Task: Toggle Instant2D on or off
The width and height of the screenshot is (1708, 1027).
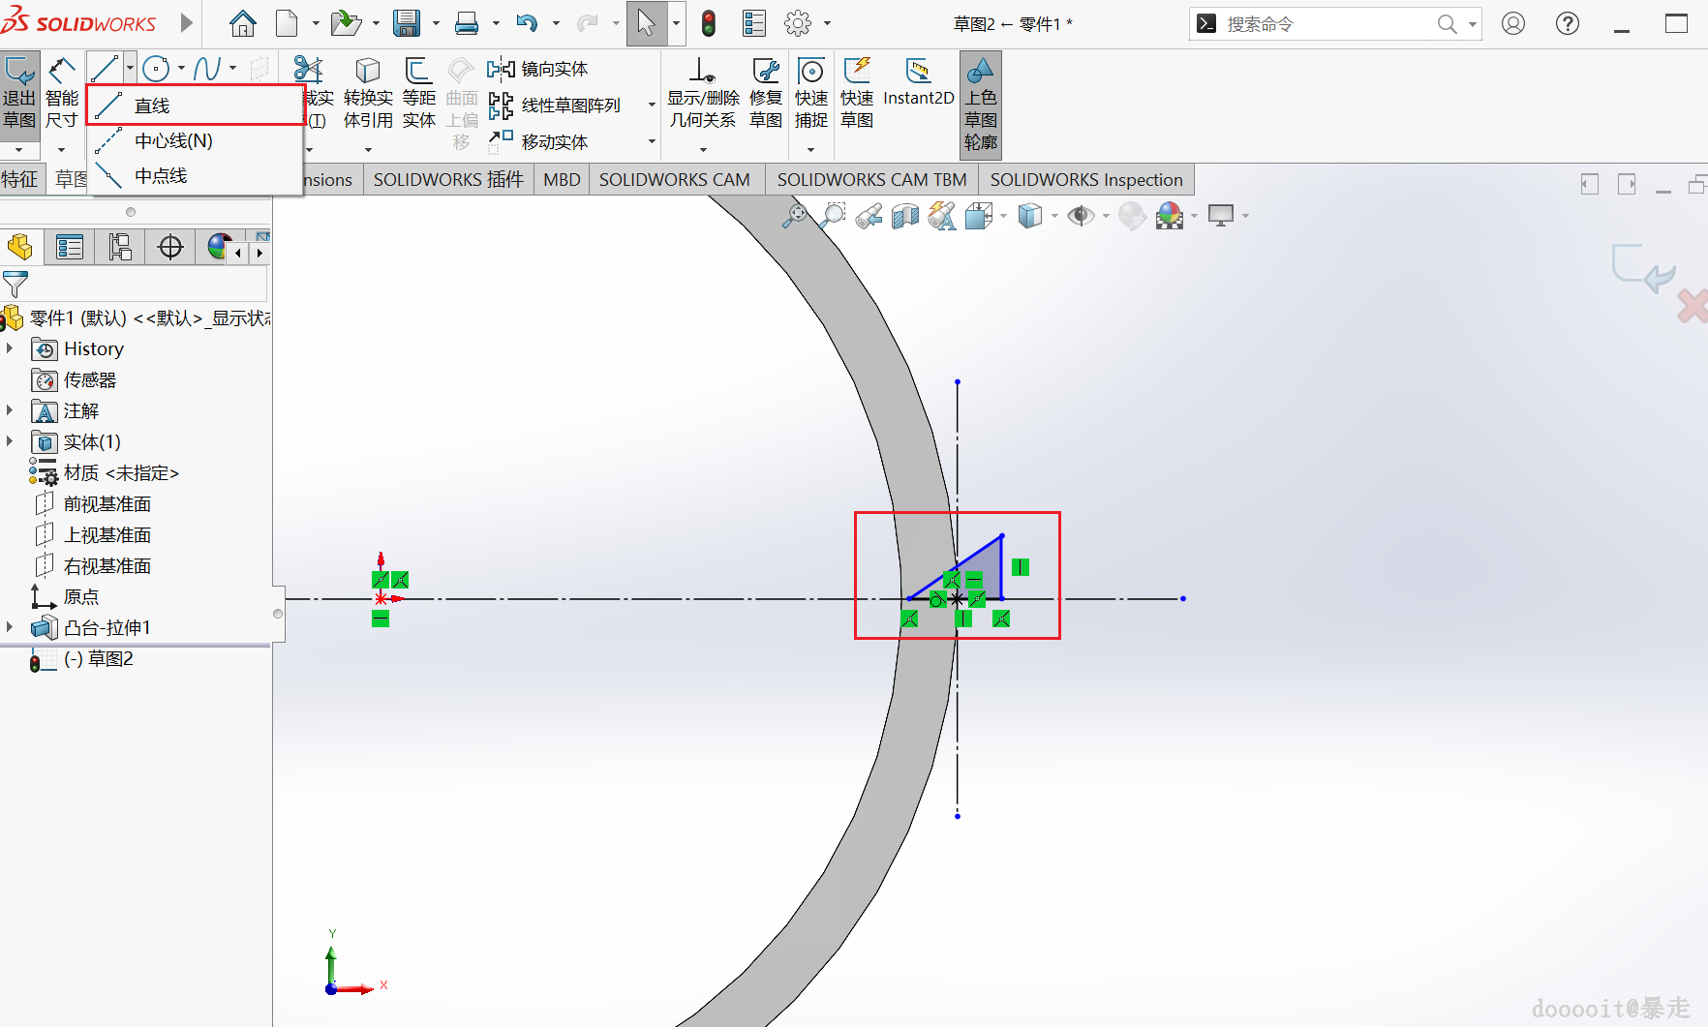Action: (918, 81)
